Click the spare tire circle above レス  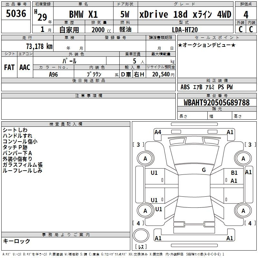(141, 235)
